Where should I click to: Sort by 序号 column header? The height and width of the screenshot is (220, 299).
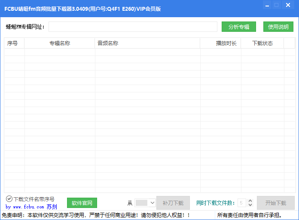pyautogui.click(x=14, y=43)
